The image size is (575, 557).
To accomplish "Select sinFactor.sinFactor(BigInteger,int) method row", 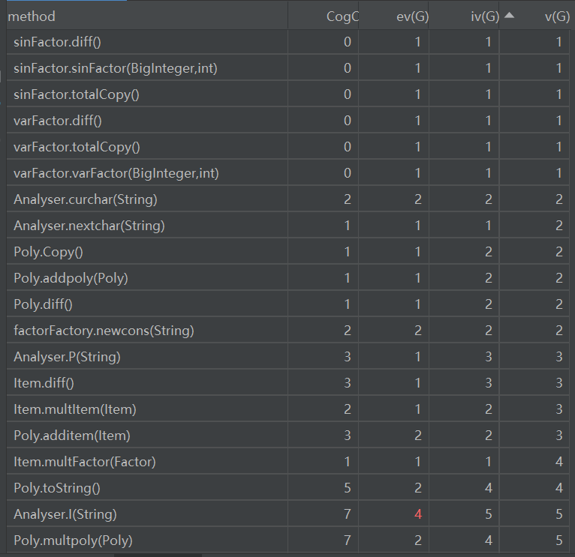I will [x=116, y=68].
